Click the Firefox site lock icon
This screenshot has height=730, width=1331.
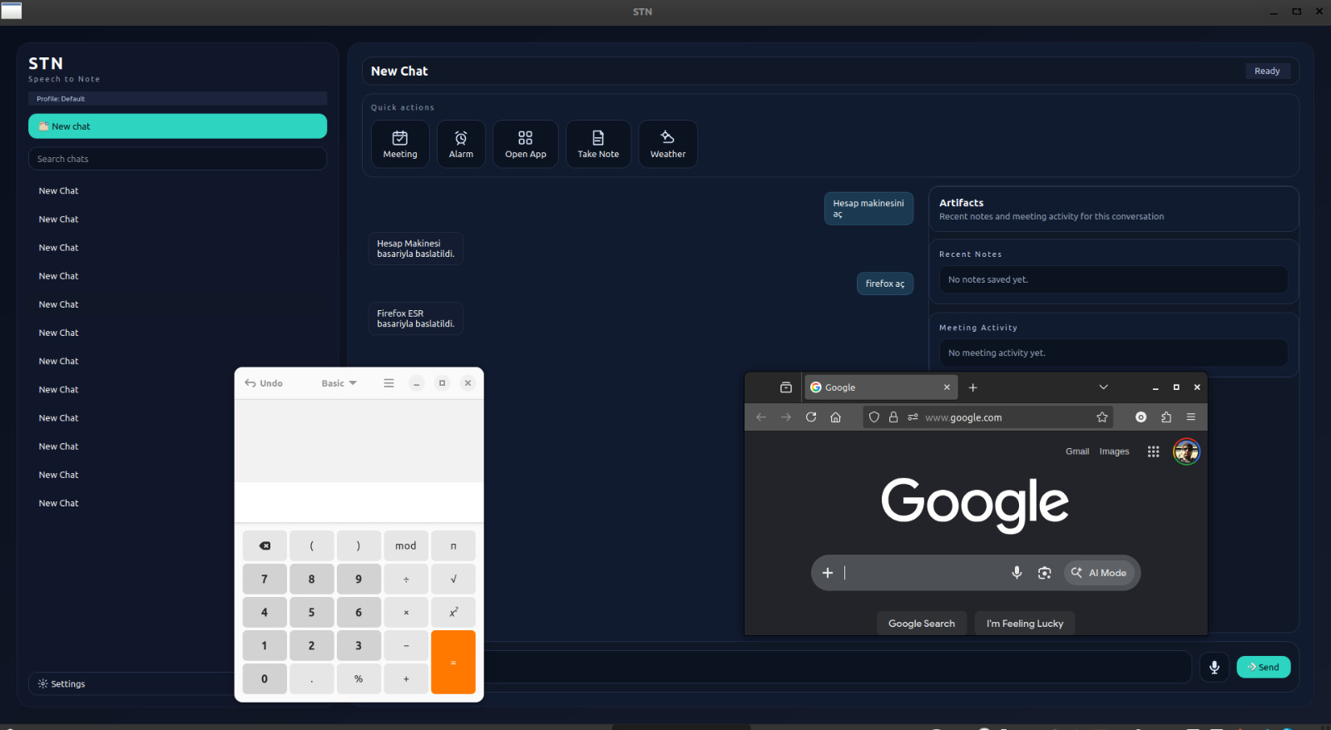893,417
